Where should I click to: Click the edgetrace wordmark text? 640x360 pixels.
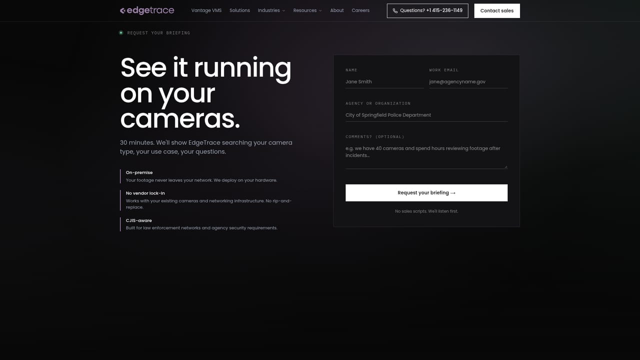150,10
